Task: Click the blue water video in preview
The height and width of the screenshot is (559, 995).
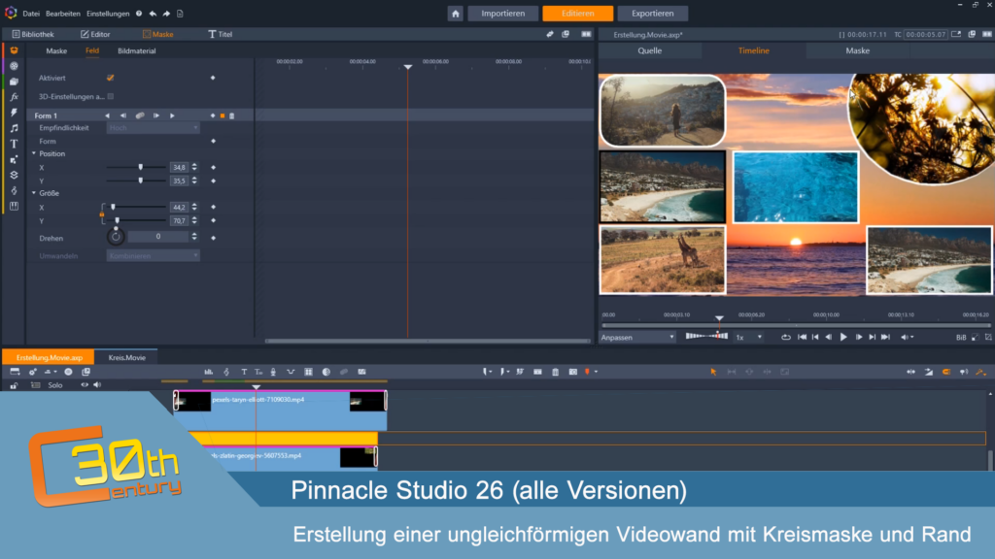Action: (795, 187)
